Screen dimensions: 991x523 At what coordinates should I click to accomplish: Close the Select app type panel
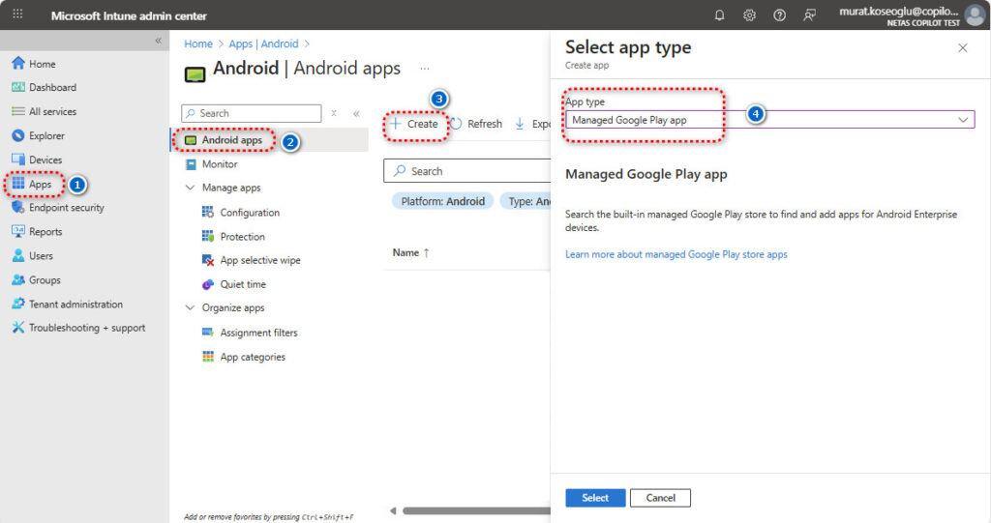coord(962,47)
